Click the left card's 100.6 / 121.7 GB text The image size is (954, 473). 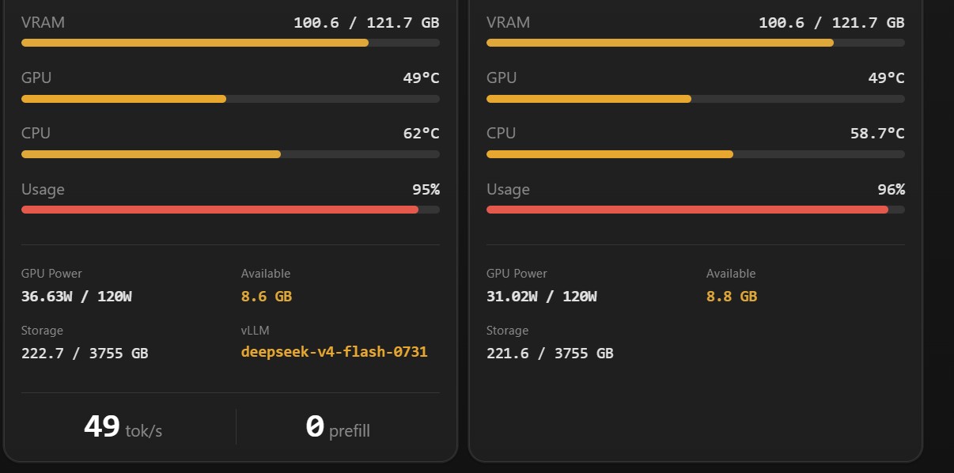[366, 23]
